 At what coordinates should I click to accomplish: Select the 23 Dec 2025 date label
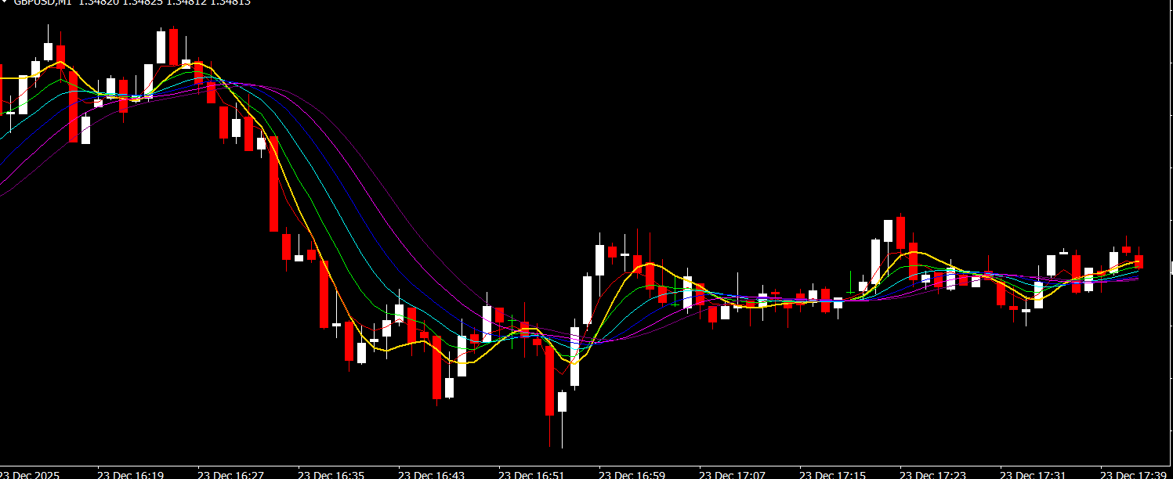tap(29, 474)
